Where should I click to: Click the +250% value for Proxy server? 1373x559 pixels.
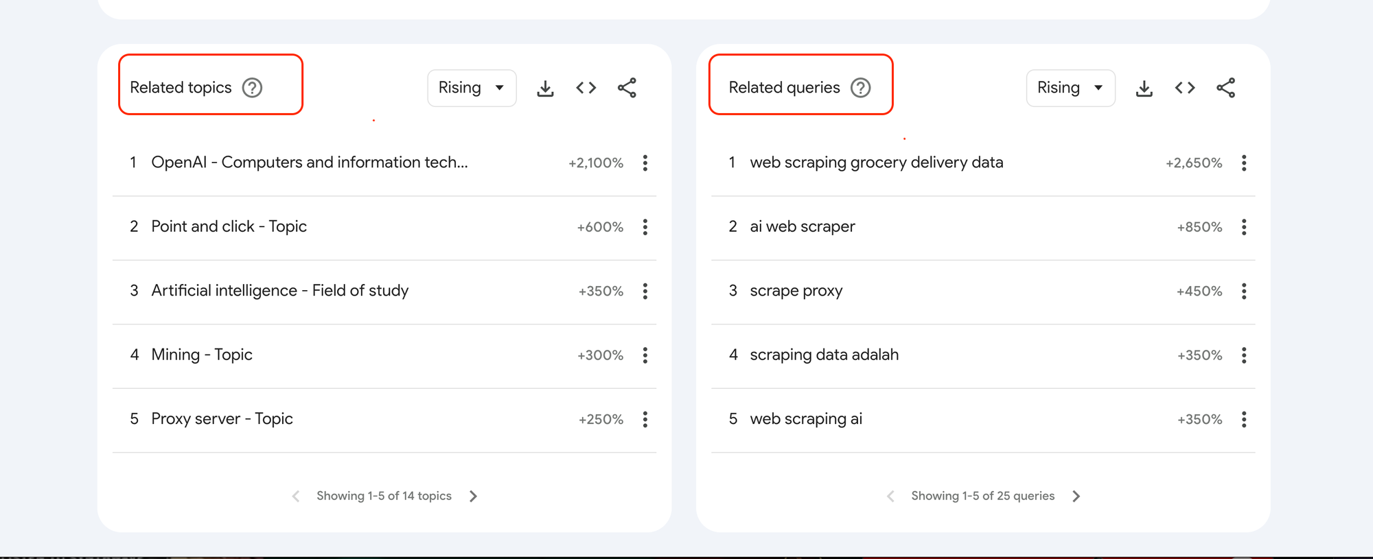[601, 419]
